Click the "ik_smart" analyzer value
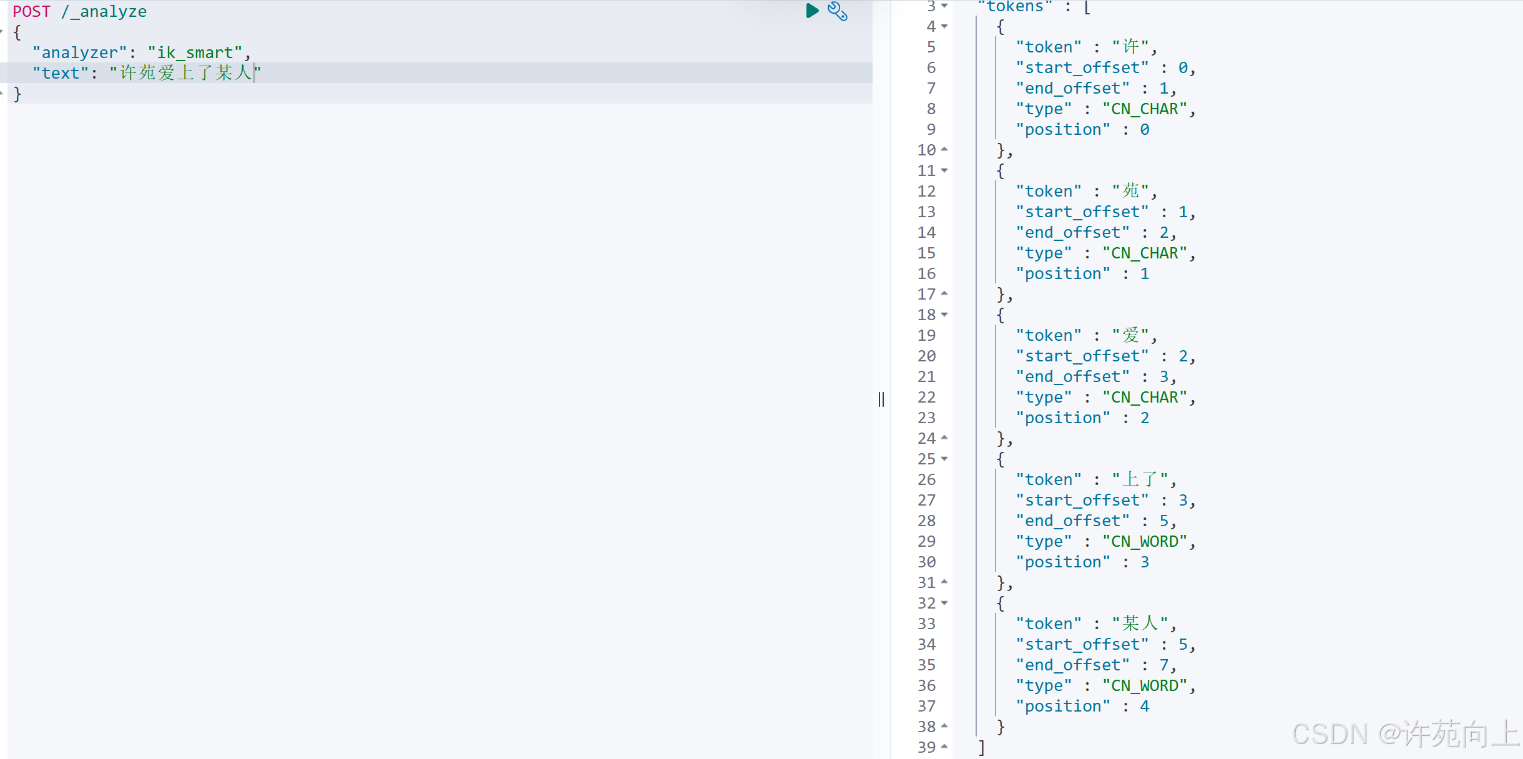The width and height of the screenshot is (1523, 759). tap(195, 52)
